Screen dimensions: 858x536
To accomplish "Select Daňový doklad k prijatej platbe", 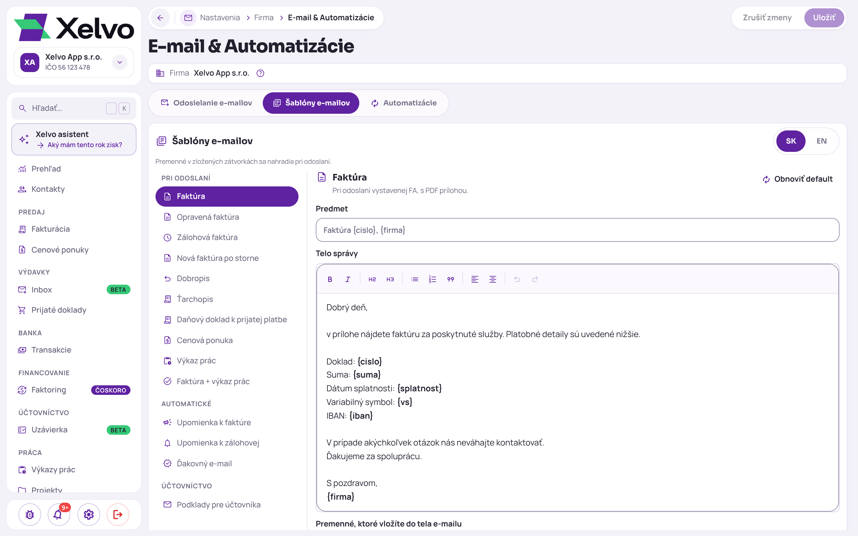I will [227, 320].
